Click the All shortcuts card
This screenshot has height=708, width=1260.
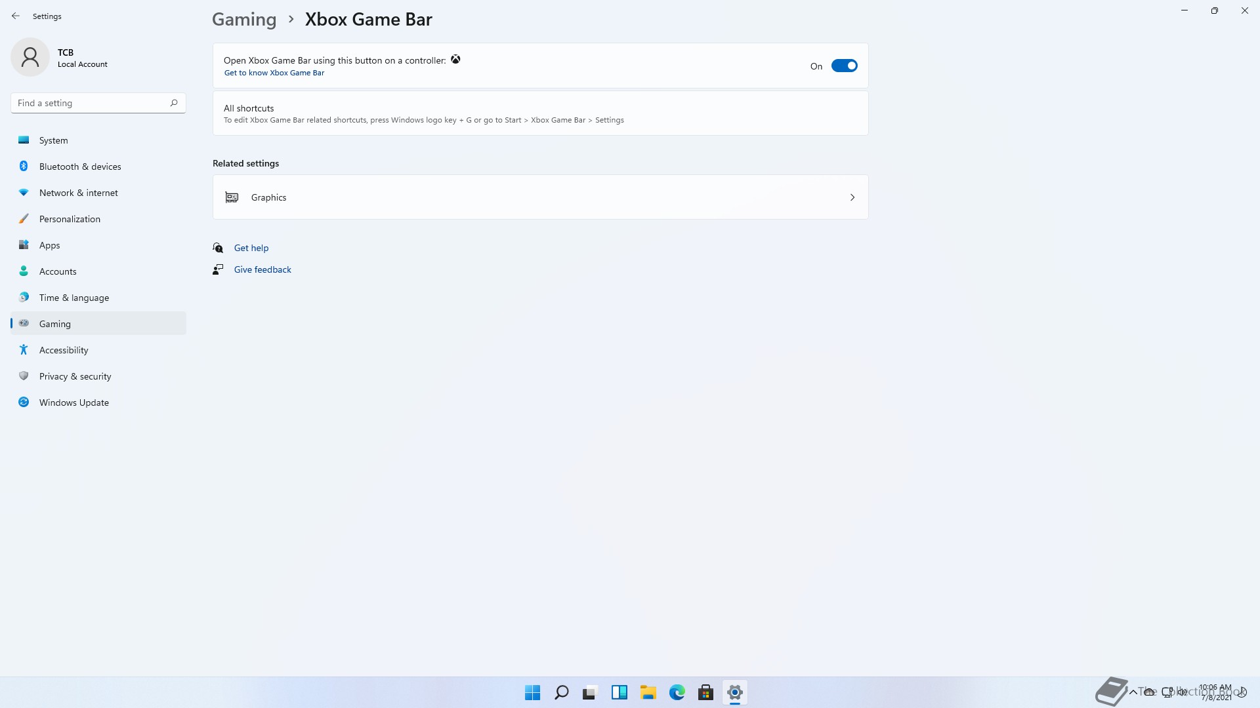(540, 113)
